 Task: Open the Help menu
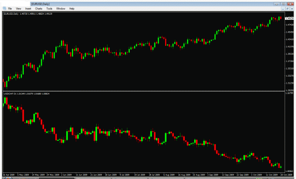point(72,9)
